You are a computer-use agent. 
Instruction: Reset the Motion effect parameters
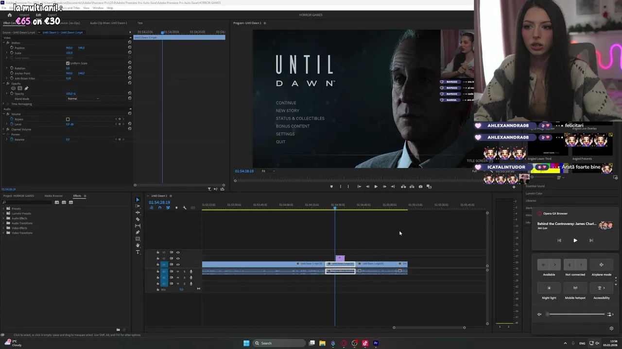(x=130, y=42)
